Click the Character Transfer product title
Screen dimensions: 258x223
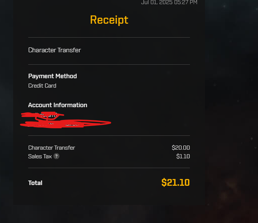point(55,50)
